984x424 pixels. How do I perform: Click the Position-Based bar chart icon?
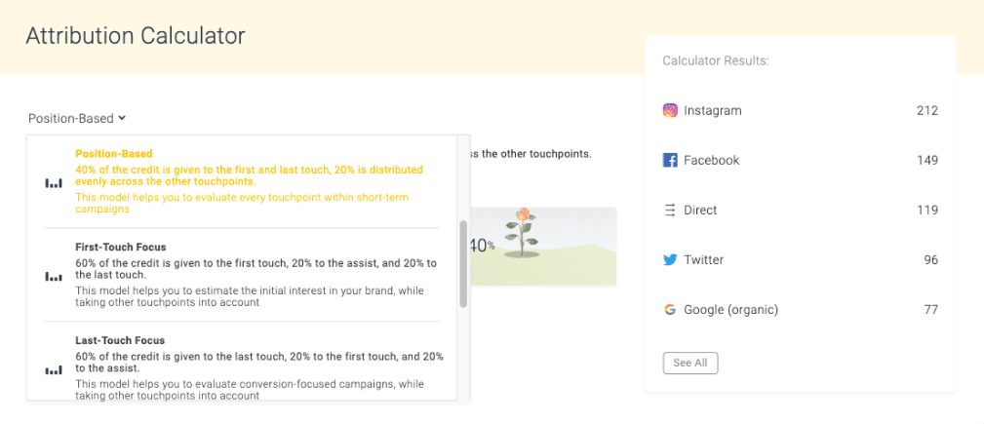click(x=53, y=182)
